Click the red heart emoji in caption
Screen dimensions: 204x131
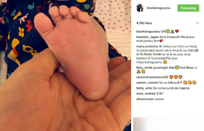(x=177, y=31)
